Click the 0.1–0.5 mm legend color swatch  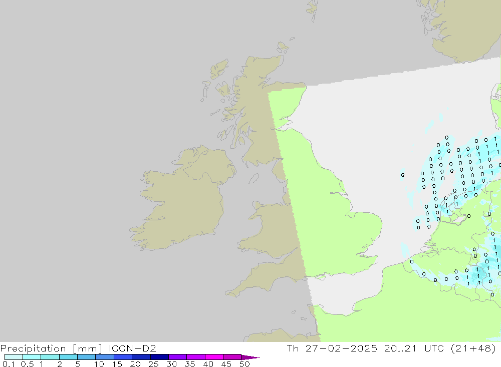[14, 357]
